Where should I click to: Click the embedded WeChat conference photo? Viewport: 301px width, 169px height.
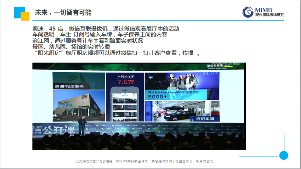point(139,106)
